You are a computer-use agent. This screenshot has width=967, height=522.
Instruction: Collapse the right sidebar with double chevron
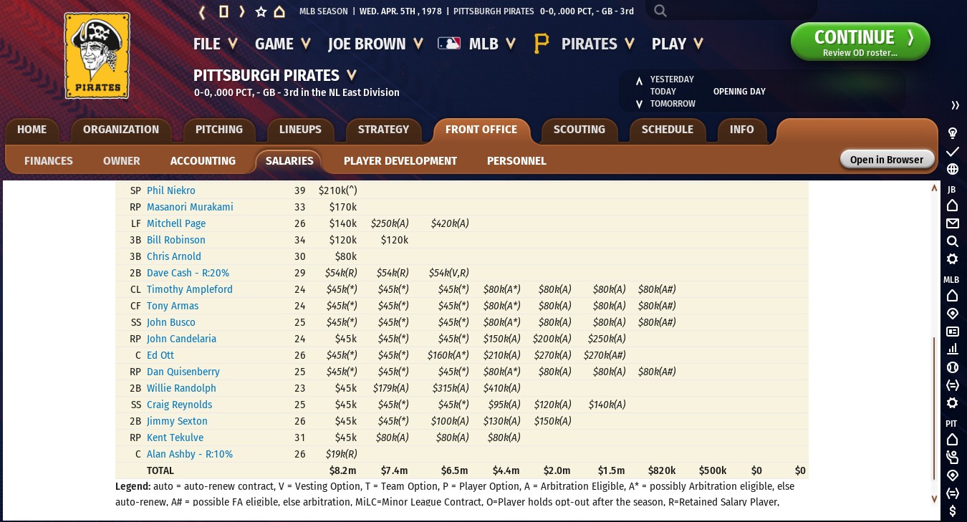955,105
